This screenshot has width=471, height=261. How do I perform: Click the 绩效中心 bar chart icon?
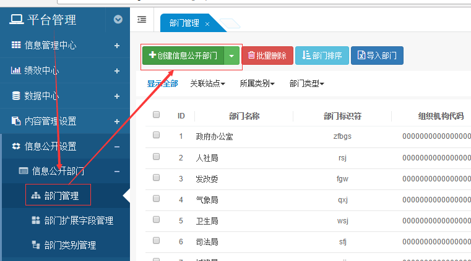pyautogui.click(x=16, y=70)
